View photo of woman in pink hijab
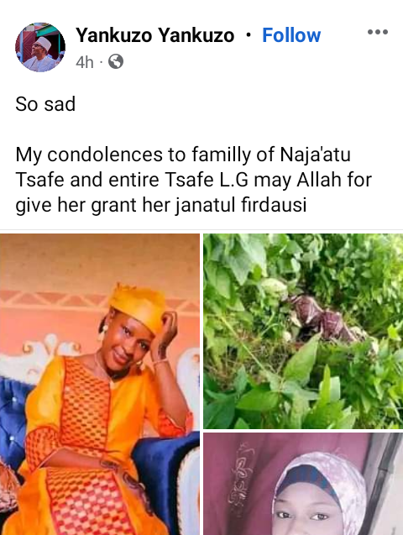 pos(303,484)
